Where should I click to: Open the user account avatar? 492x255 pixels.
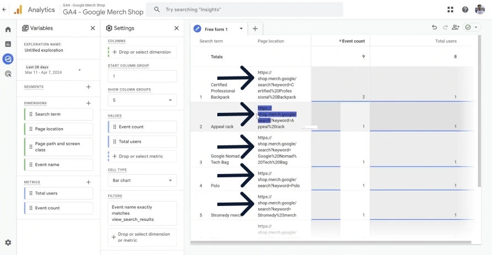pyautogui.click(x=480, y=9)
